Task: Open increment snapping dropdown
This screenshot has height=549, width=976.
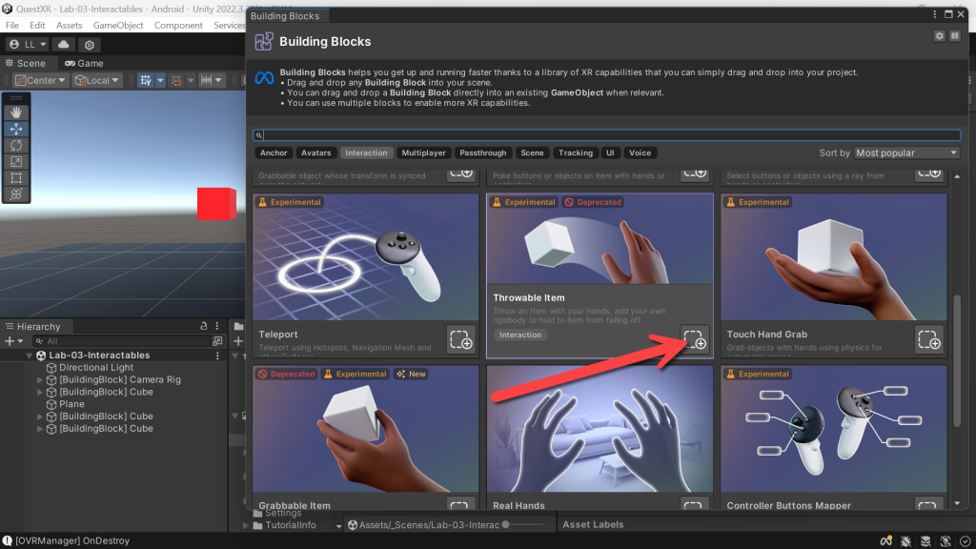Action: point(191,80)
